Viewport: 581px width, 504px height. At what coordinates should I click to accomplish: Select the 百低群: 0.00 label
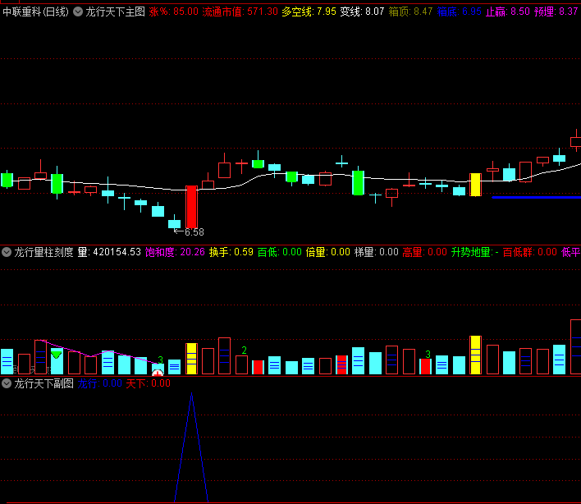coord(530,252)
